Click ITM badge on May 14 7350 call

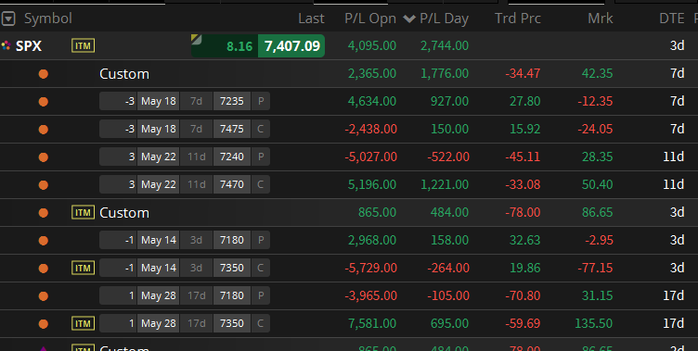[84, 268]
